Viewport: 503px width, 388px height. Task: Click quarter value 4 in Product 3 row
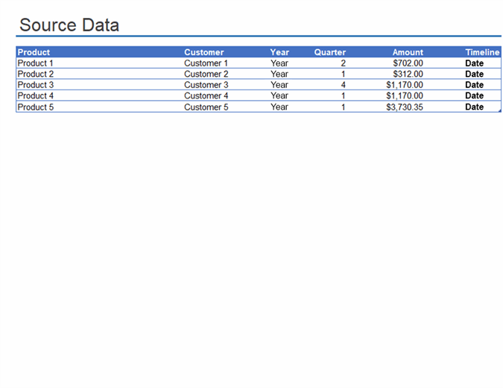[x=343, y=85]
